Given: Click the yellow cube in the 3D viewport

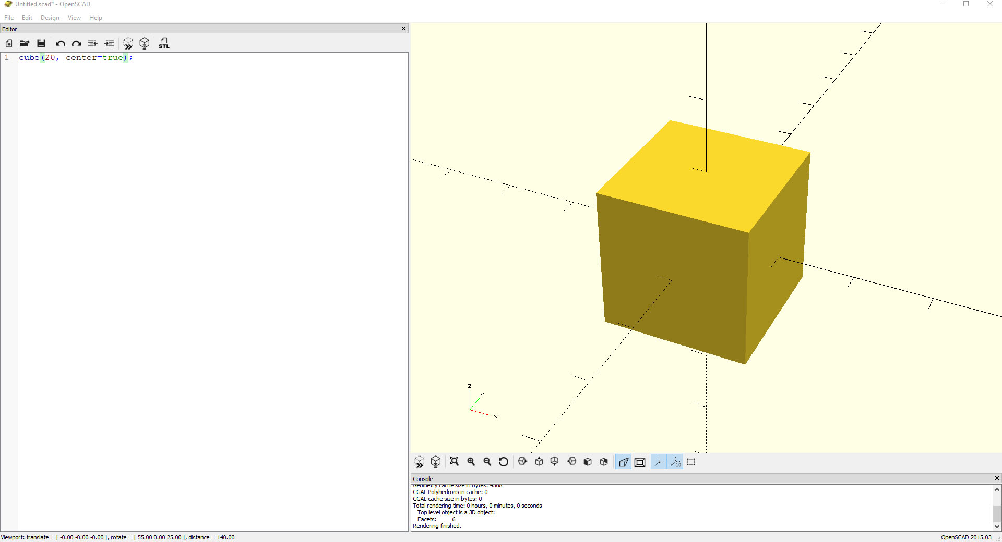Looking at the screenshot, I should coord(702,242).
